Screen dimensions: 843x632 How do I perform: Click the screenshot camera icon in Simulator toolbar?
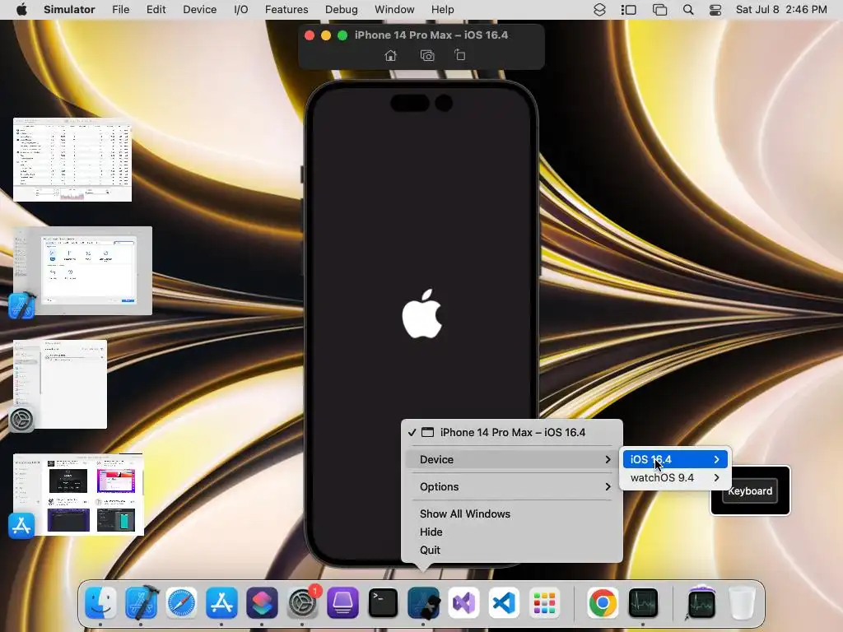pos(427,55)
